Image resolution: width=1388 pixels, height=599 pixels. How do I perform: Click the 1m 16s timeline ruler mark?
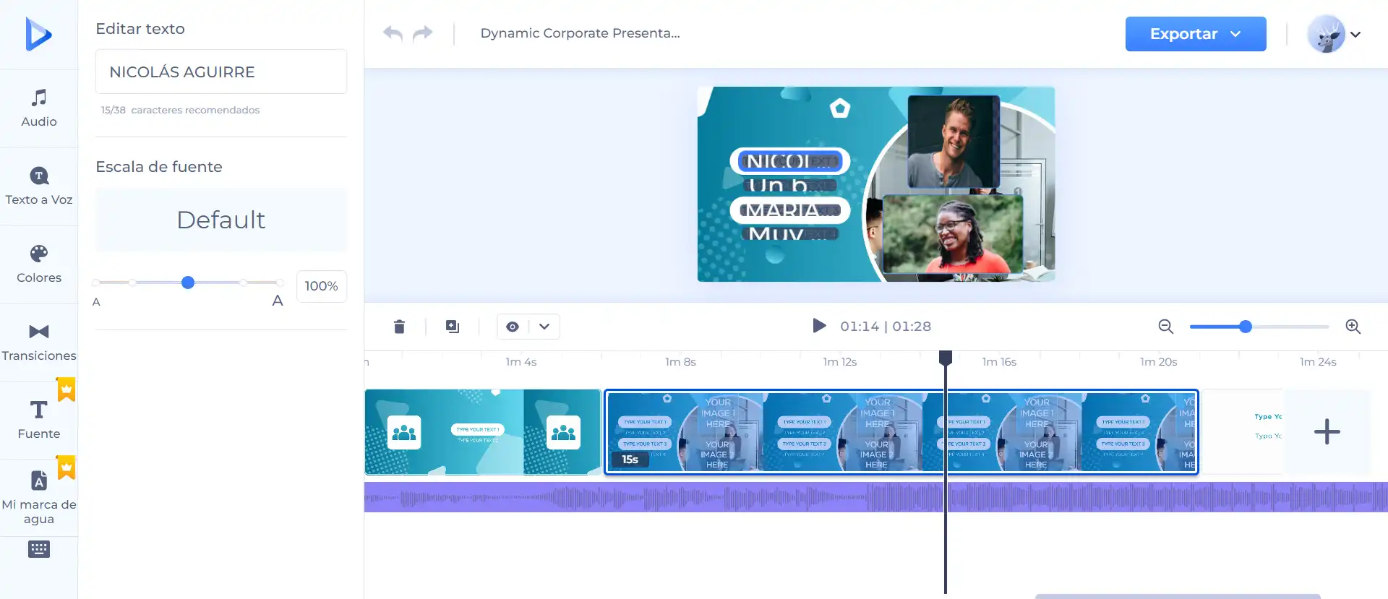point(999,362)
